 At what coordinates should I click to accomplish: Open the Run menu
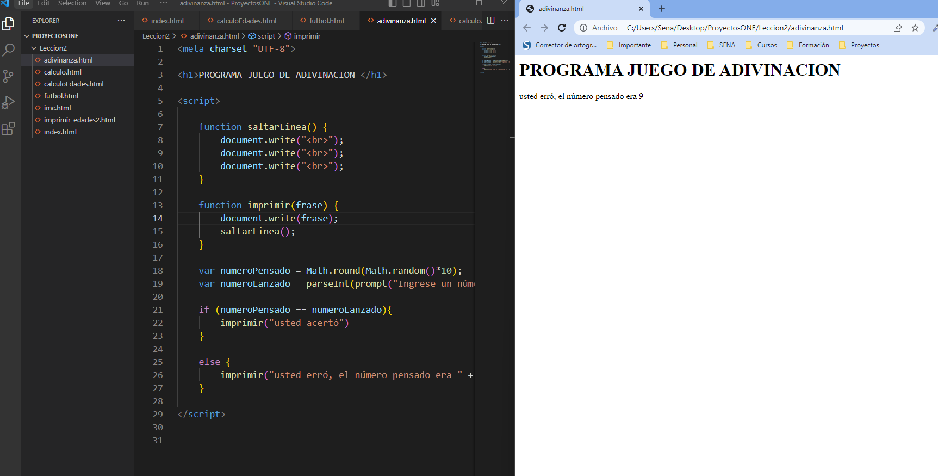142,3
